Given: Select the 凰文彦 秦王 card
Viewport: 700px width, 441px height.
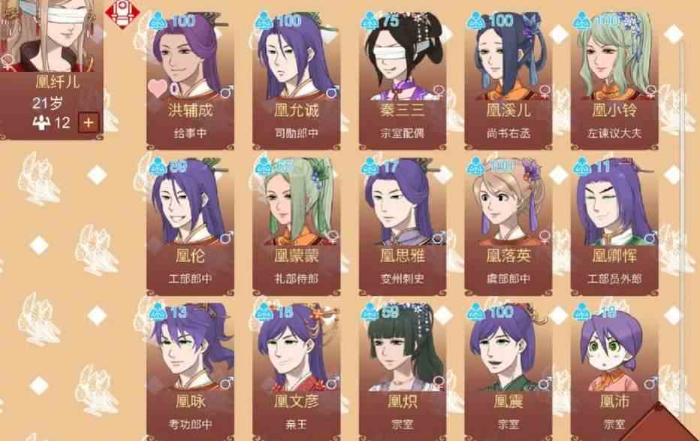Looking at the screenshot, I should pyautogui.click(x=297, y=372).
